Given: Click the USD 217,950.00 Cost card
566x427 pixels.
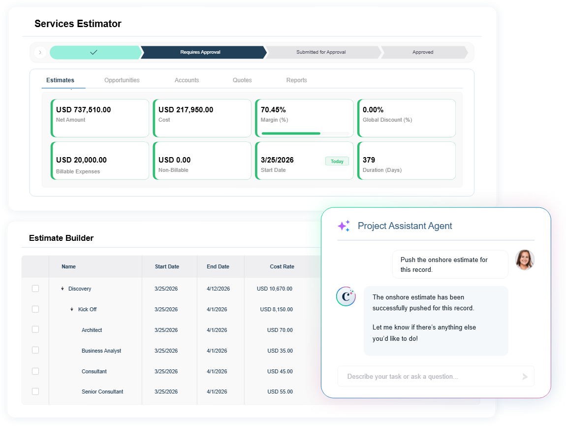Looking at the screenshot, I should click(x=202, y=118).
